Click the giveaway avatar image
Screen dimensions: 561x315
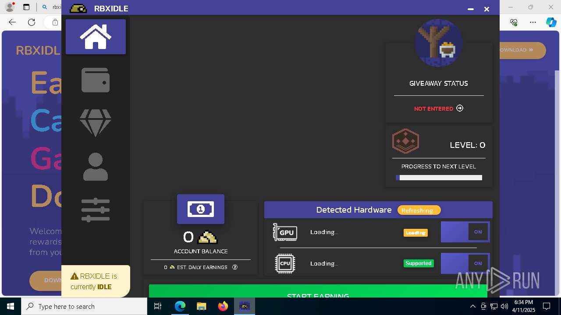click(439, 43)
